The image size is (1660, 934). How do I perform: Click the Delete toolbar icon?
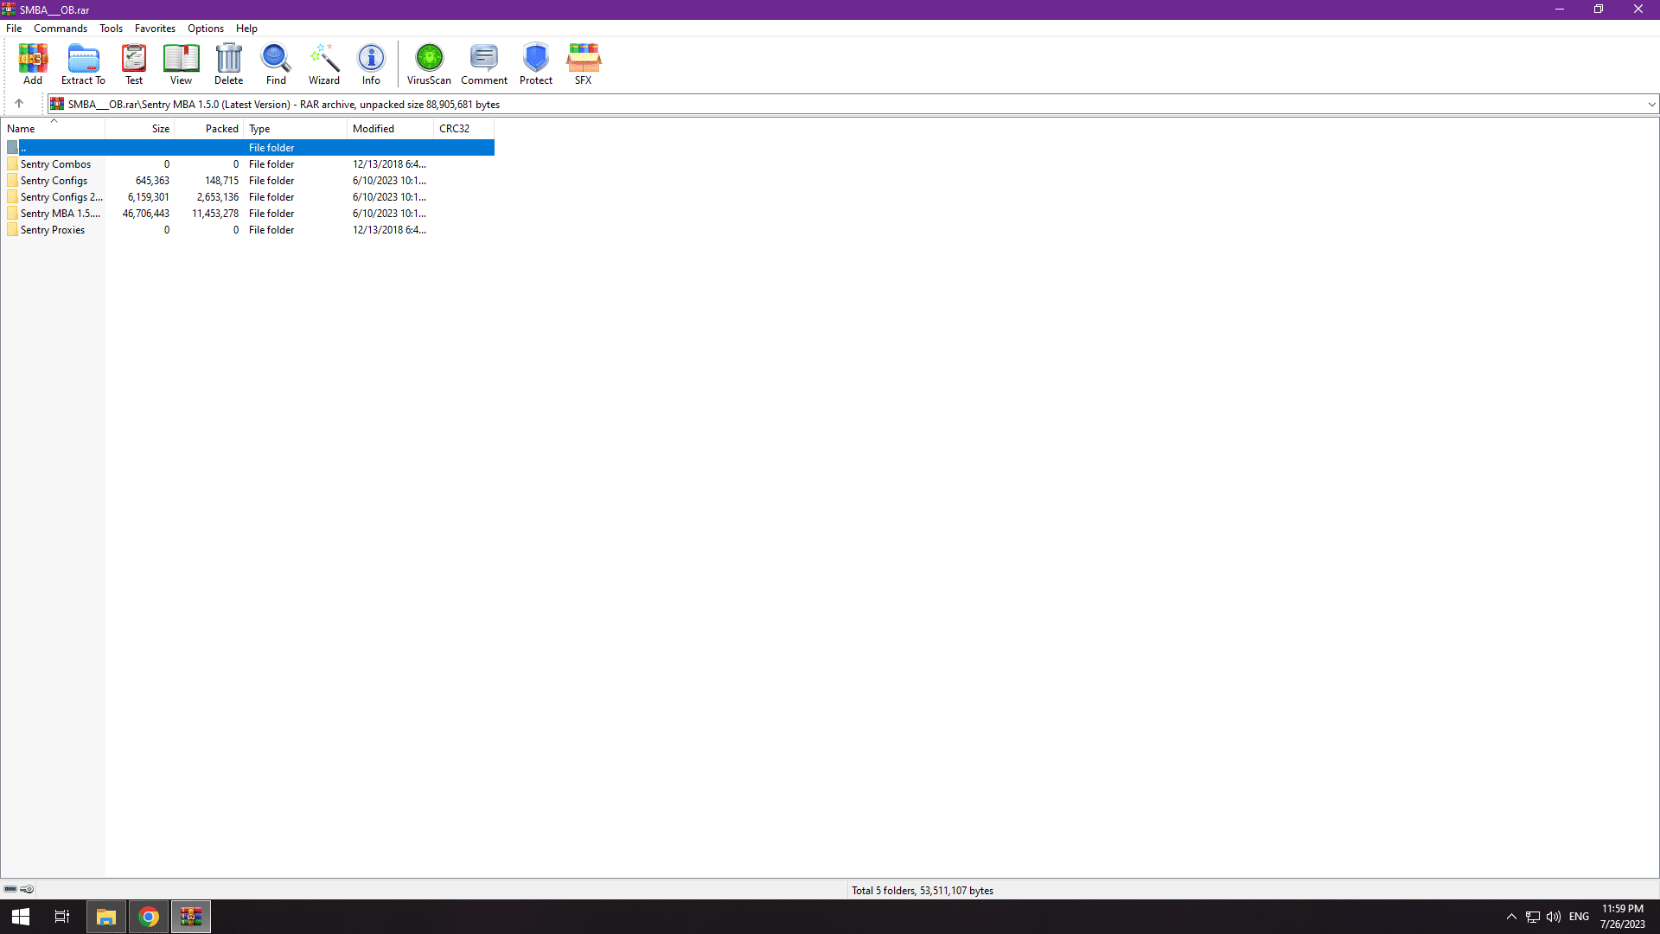click(228, 64)
